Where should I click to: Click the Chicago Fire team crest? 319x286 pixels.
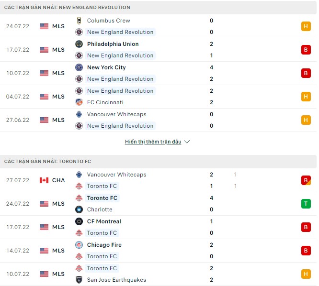coord(79,245)
